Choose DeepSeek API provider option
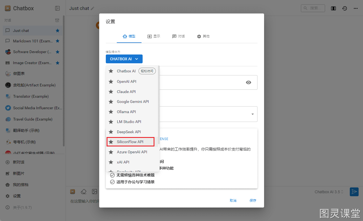 click(x=132, y=132)
